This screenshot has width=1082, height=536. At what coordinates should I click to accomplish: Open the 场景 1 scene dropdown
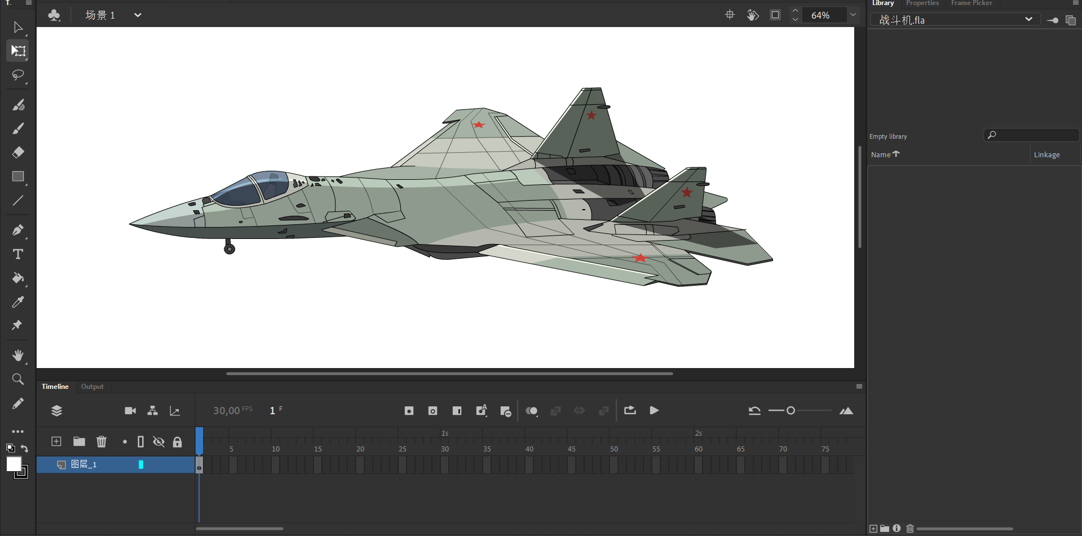tap(138, 15)
